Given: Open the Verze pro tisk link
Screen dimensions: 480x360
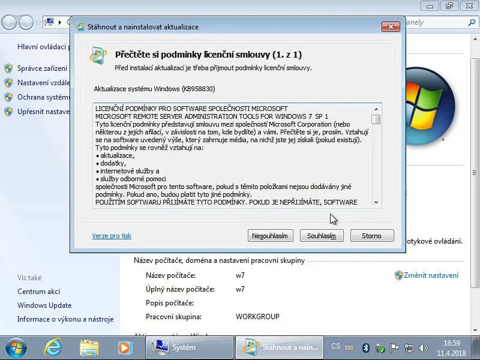Looking at the screenshot, I should pos(112,236).
